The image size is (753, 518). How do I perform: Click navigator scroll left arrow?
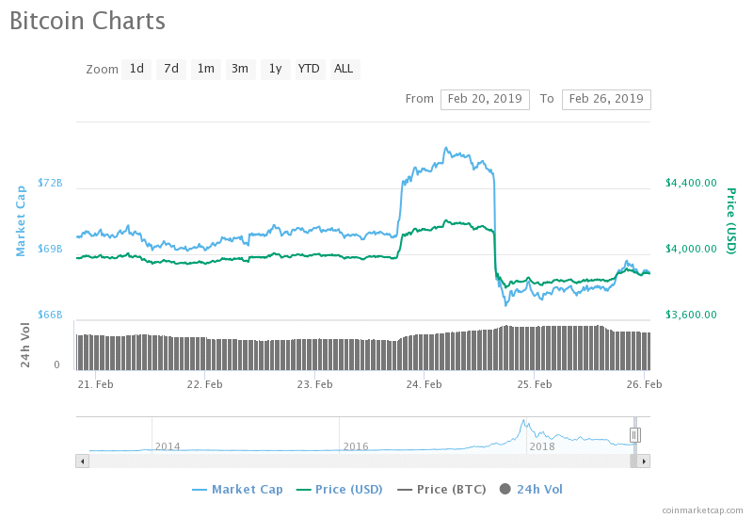[83, 461]
